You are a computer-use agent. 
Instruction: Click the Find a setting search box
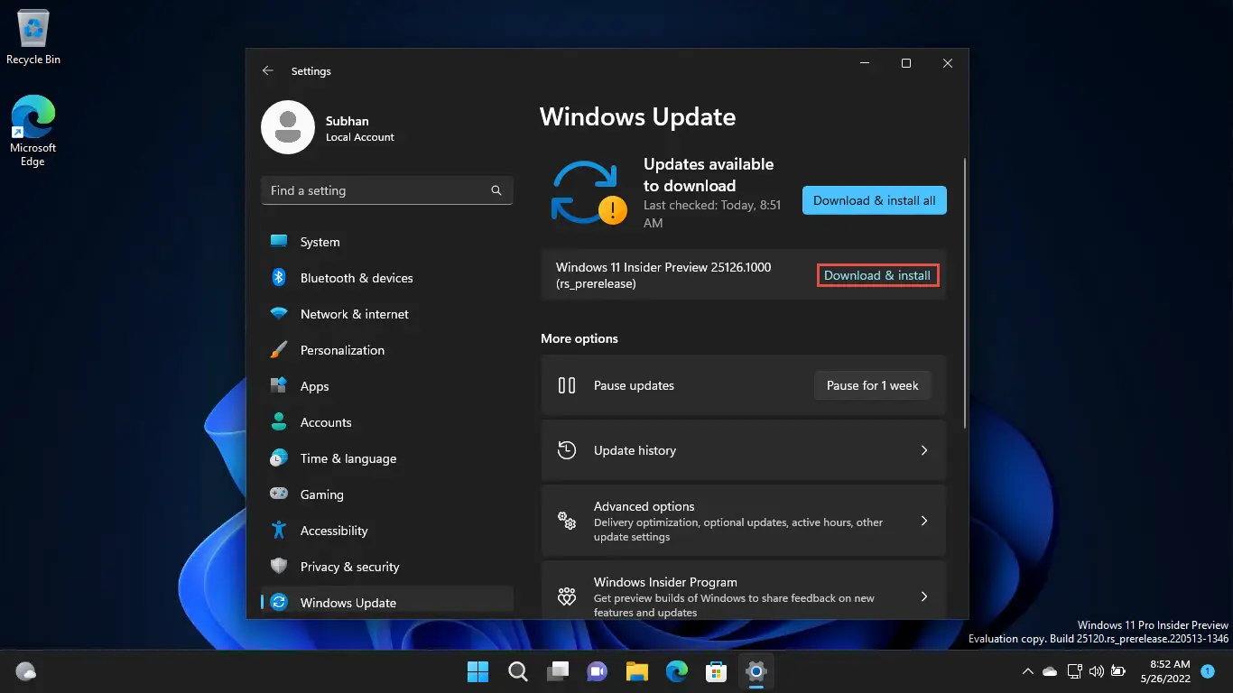coord(387,190)
